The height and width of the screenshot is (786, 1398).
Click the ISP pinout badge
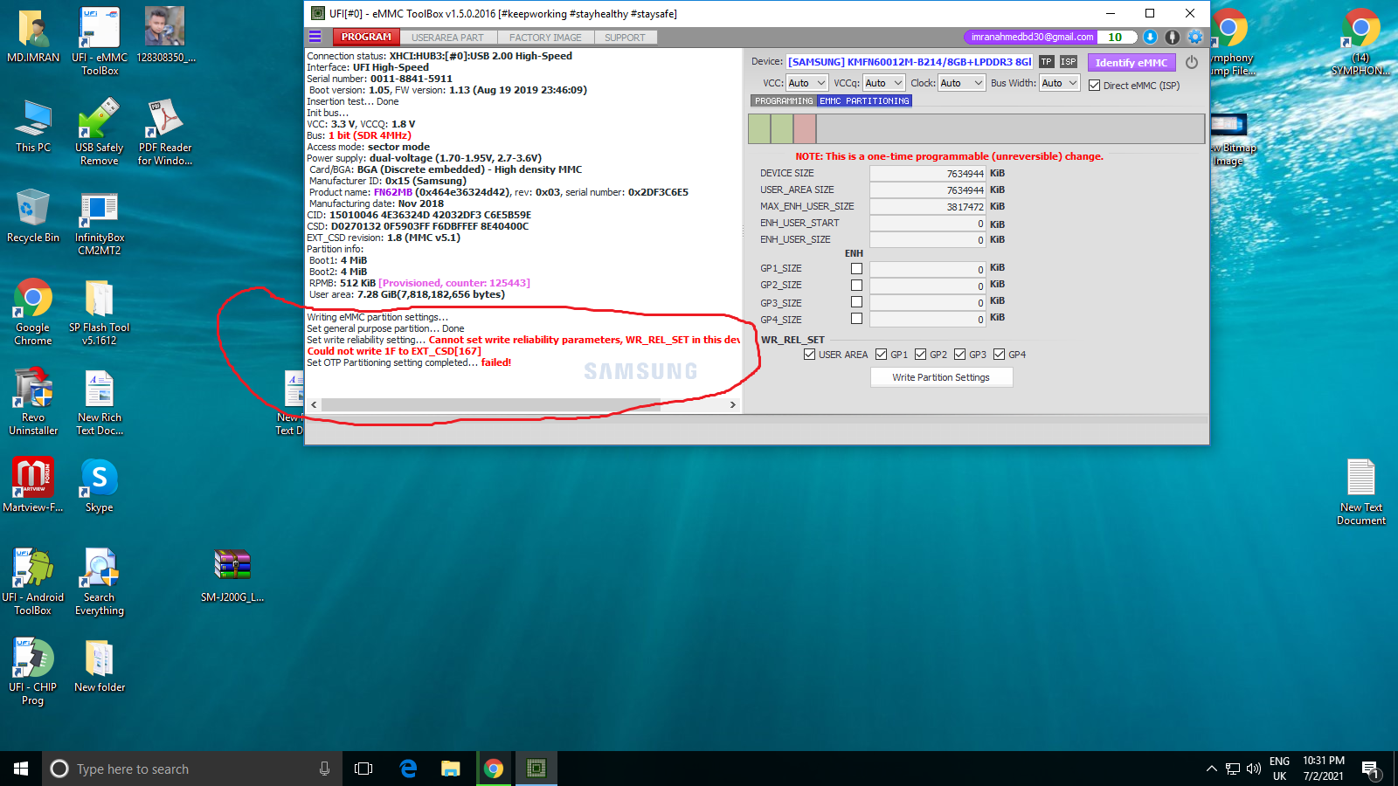click(1069, 62)
